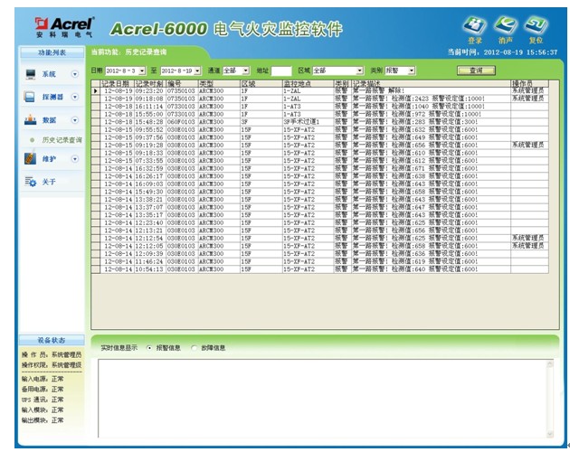Click 编号 column header
The height and width of the screenshot is (452, 570).
[x=182, y=83]
